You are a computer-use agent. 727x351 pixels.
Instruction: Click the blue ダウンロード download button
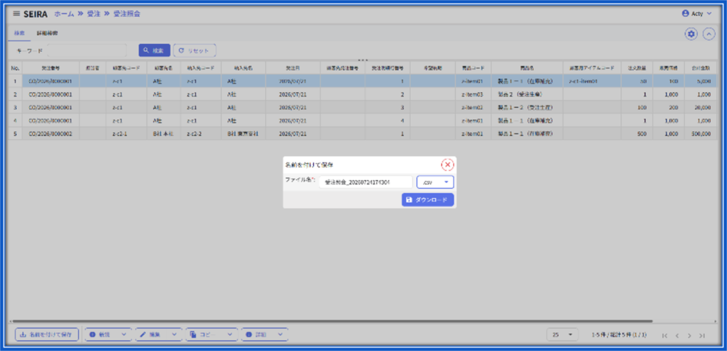(x=427, y=199)
